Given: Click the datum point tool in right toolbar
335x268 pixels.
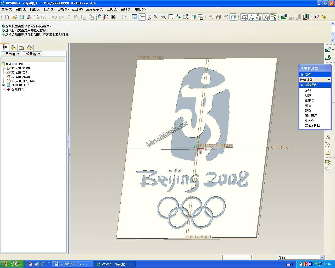Looking at the screenshot, I should coord(327,137).
